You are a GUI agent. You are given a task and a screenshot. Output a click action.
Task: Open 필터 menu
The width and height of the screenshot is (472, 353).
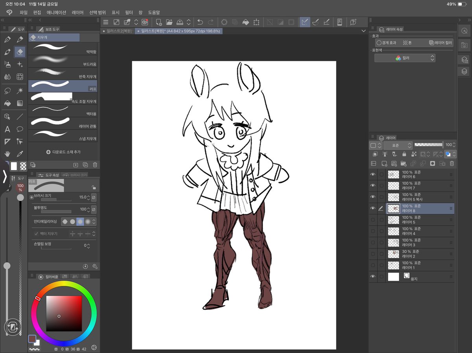click(x=129, y=13)
